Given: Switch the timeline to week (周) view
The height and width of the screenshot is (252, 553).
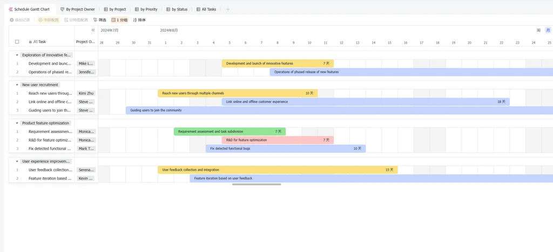Looking at the screenshot, I should point(538,30).
